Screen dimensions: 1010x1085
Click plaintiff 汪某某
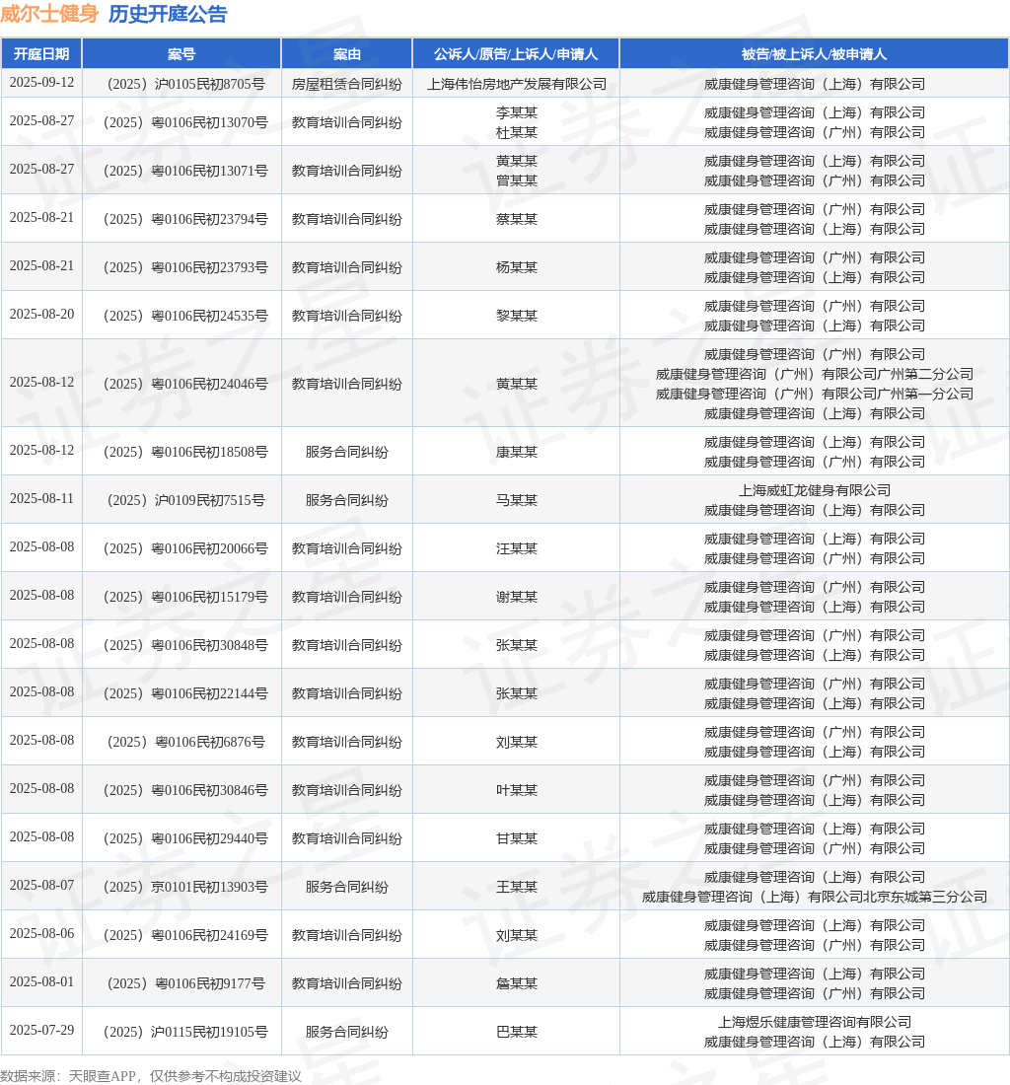click(516, 548)
